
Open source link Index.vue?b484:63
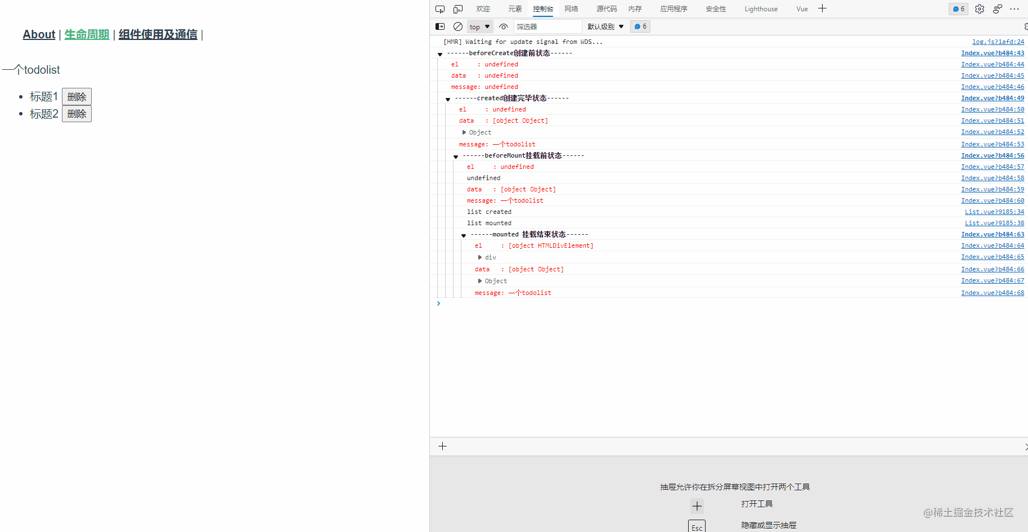993,234
